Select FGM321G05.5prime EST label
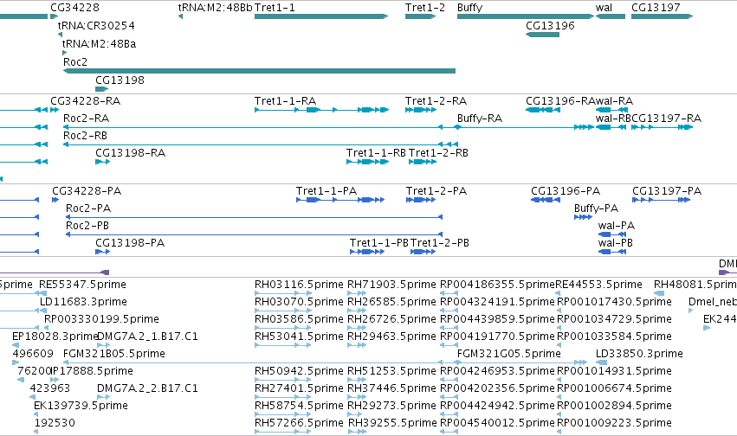The width and height of the screenshot is (737, 436). pyautogui.click(x=509, y=354)
